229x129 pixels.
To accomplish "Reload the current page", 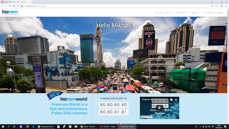I will [x=10, y=6].
